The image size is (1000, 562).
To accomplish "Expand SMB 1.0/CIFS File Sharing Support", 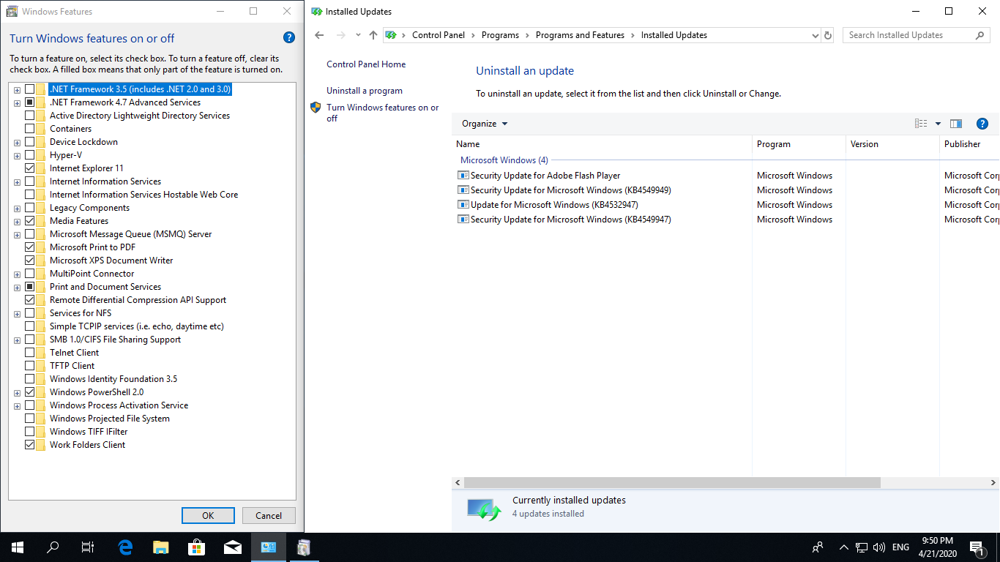I will [x=17, y=340].
